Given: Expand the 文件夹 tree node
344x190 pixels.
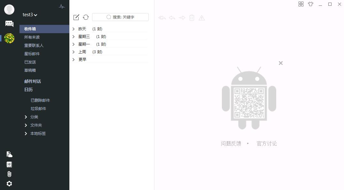Looking at the screenshot, I should pos(26,125).
